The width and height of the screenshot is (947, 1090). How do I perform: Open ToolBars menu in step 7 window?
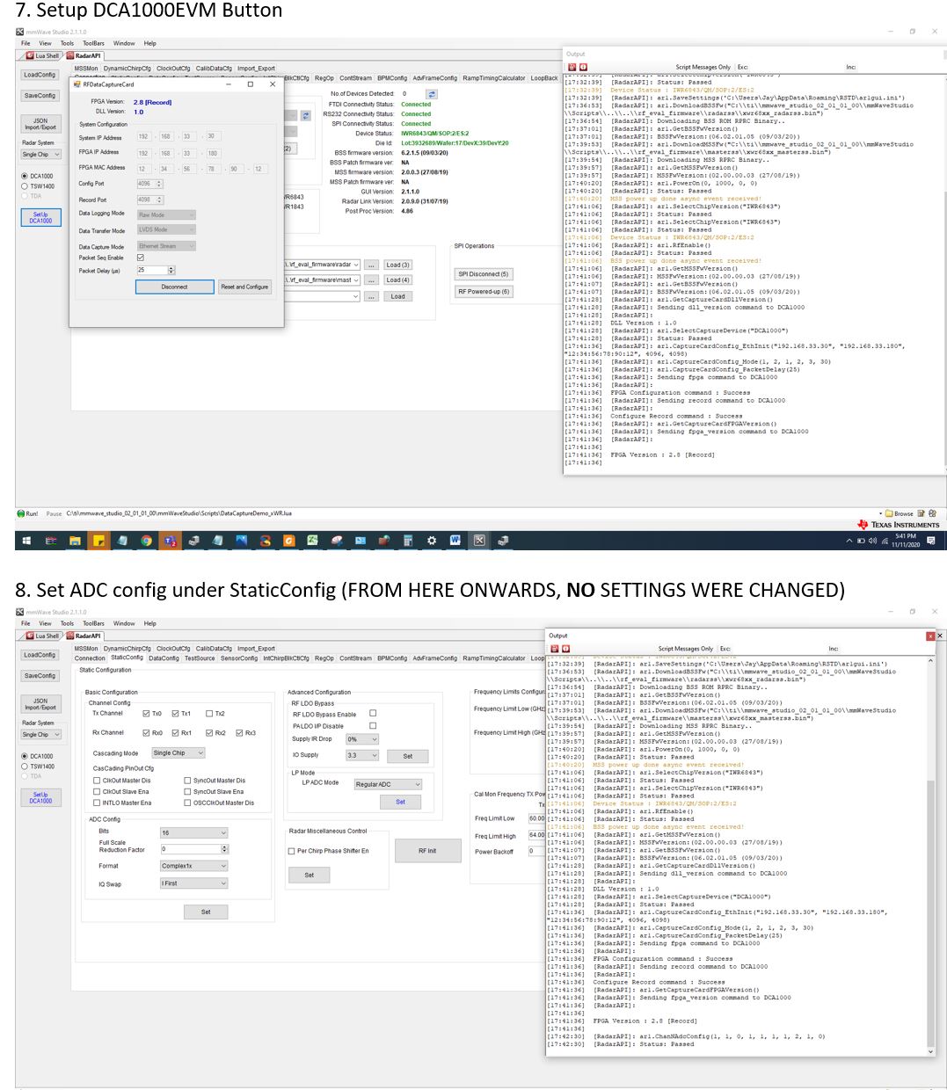(94, 43)
